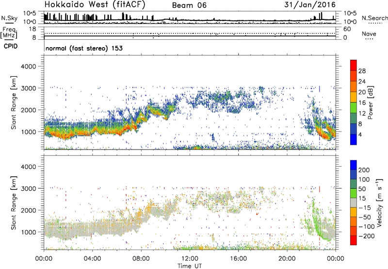
Task: Click the '16:00' time tick label
Action: click(x=238, y=259)
